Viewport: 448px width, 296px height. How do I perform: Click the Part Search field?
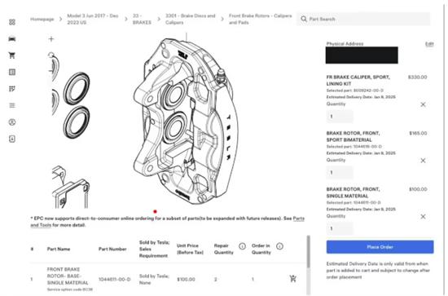pos(364,19)
